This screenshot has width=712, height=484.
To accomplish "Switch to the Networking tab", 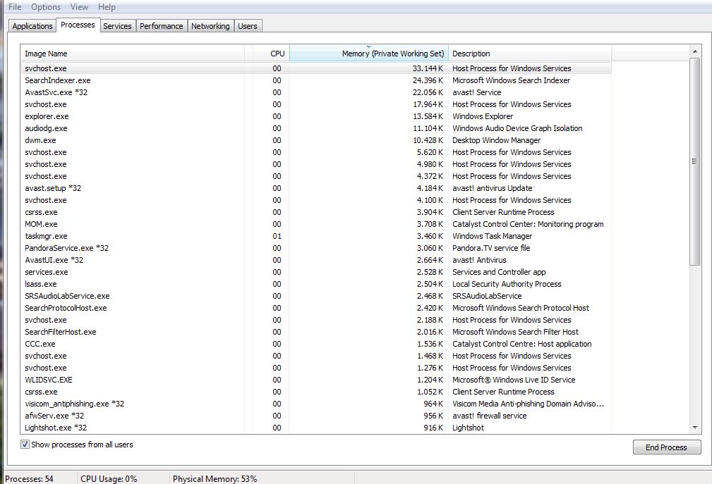I will click(x=210, y=26).
